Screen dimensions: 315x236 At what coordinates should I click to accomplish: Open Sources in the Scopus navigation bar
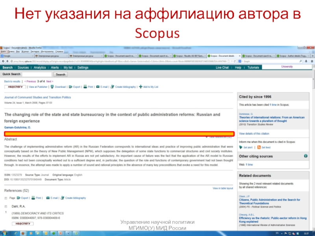click(x=23, y=68)
